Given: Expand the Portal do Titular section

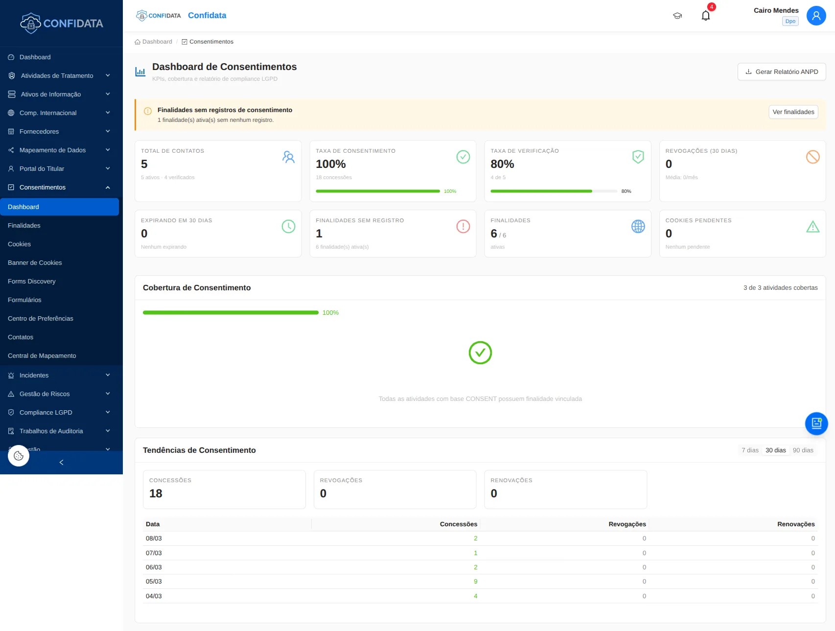Looking at the screenshot, I should [42, 169].
